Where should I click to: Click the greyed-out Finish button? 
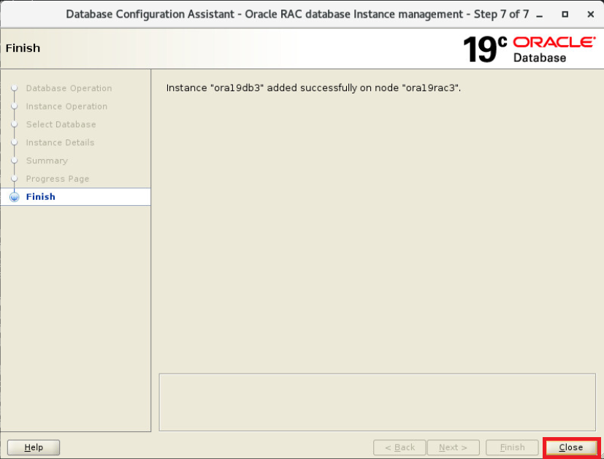(512, 447)
